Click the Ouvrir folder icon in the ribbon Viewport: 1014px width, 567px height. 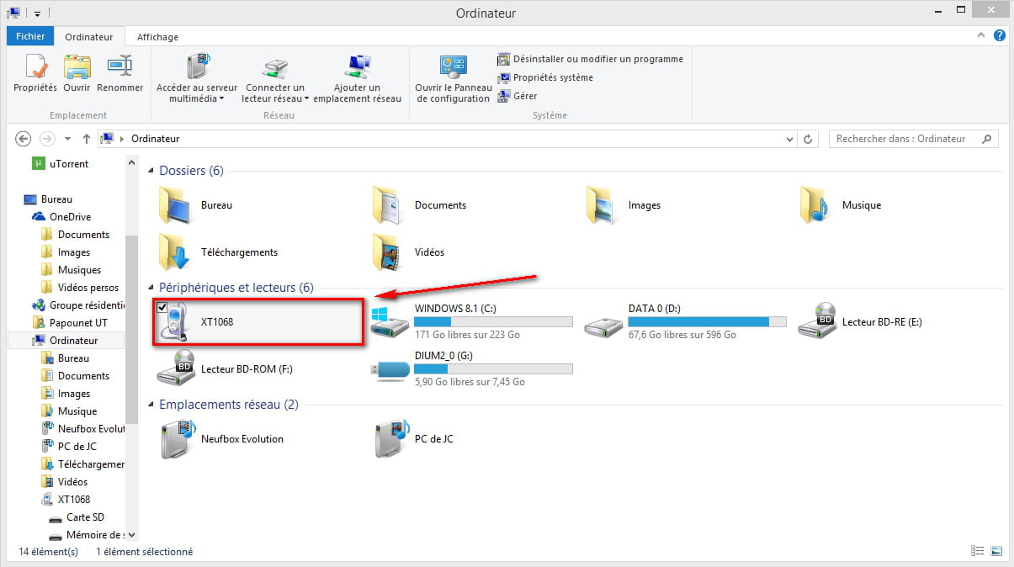click(x=77, y=66)
